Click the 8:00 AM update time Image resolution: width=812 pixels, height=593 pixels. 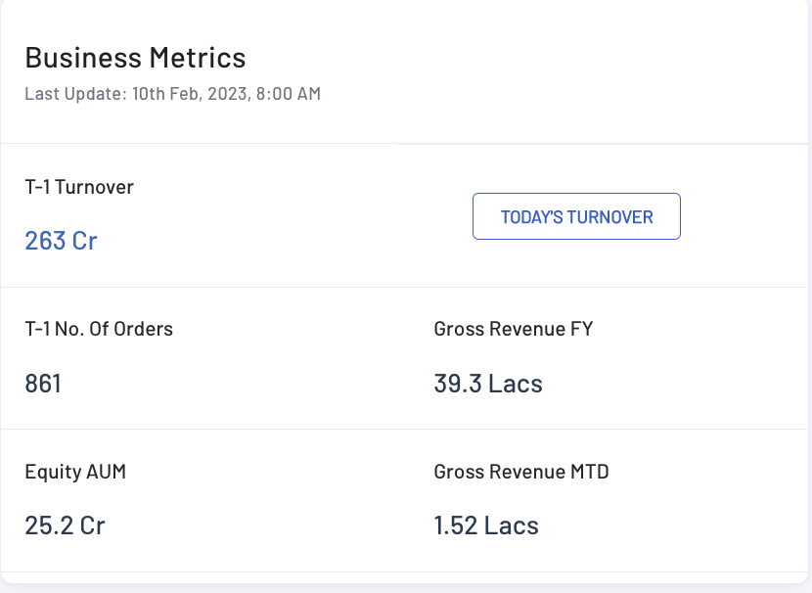tap(288, 94)
